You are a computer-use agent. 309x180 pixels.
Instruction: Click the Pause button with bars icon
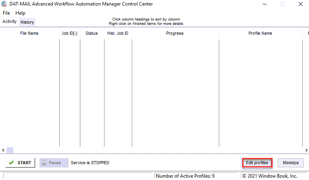(x=54, y=163)
